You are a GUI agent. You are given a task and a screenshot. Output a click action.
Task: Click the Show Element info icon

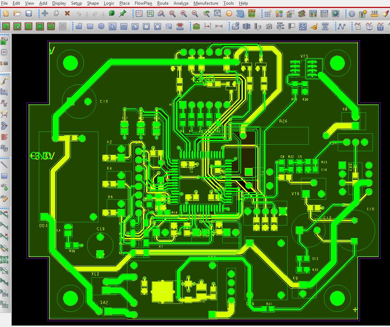[352, 13]
